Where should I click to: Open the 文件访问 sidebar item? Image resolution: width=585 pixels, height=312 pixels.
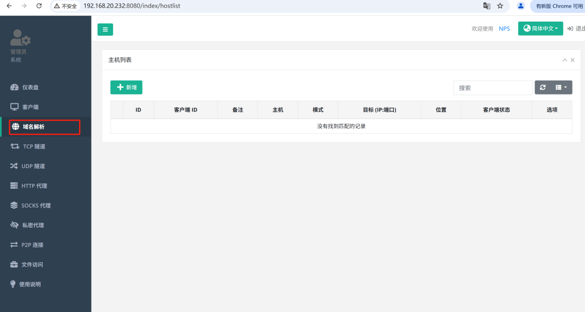tap(45, 265)
